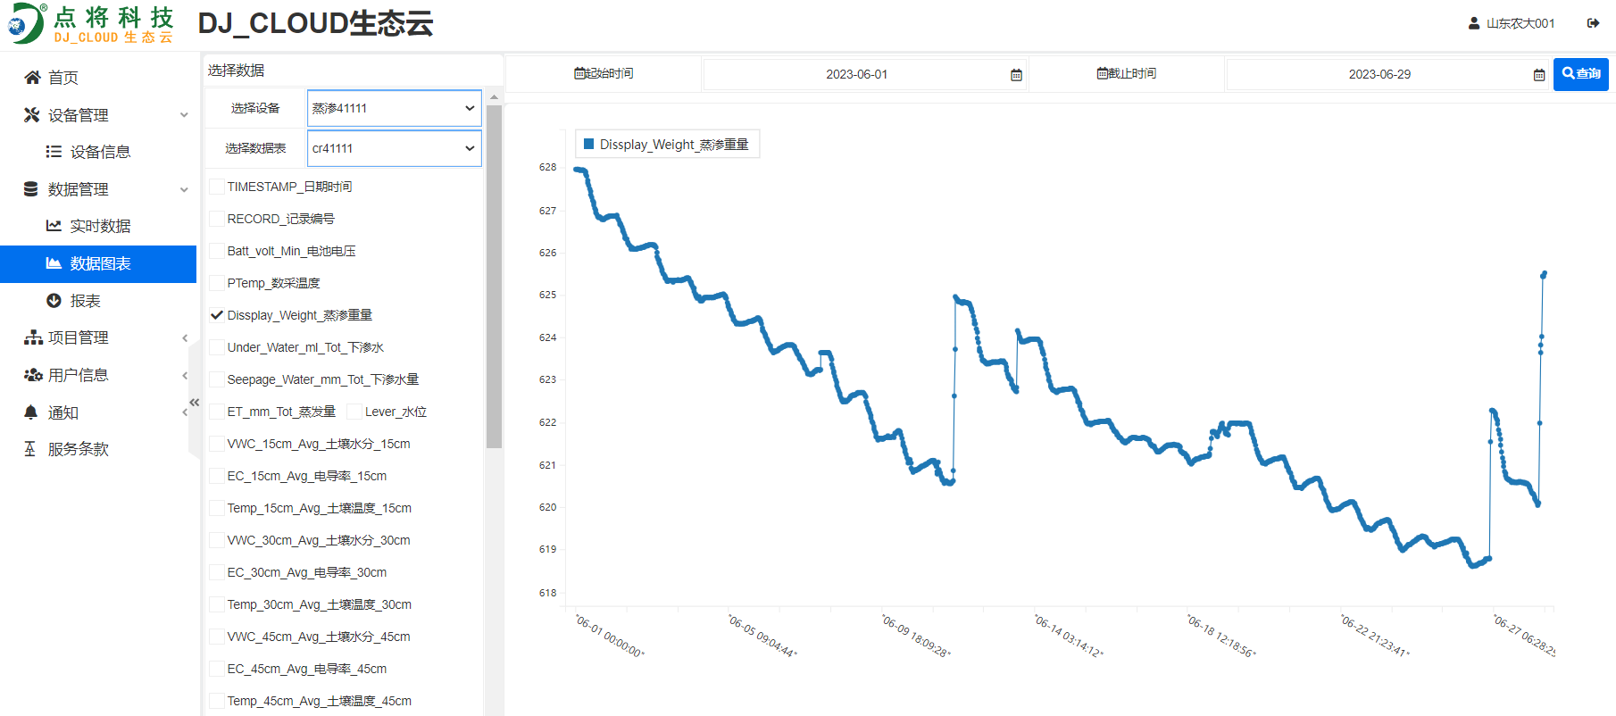The image size is (1616, 716).
Task: Open the end date calendar picker icon
Action: coord(1539,75)
